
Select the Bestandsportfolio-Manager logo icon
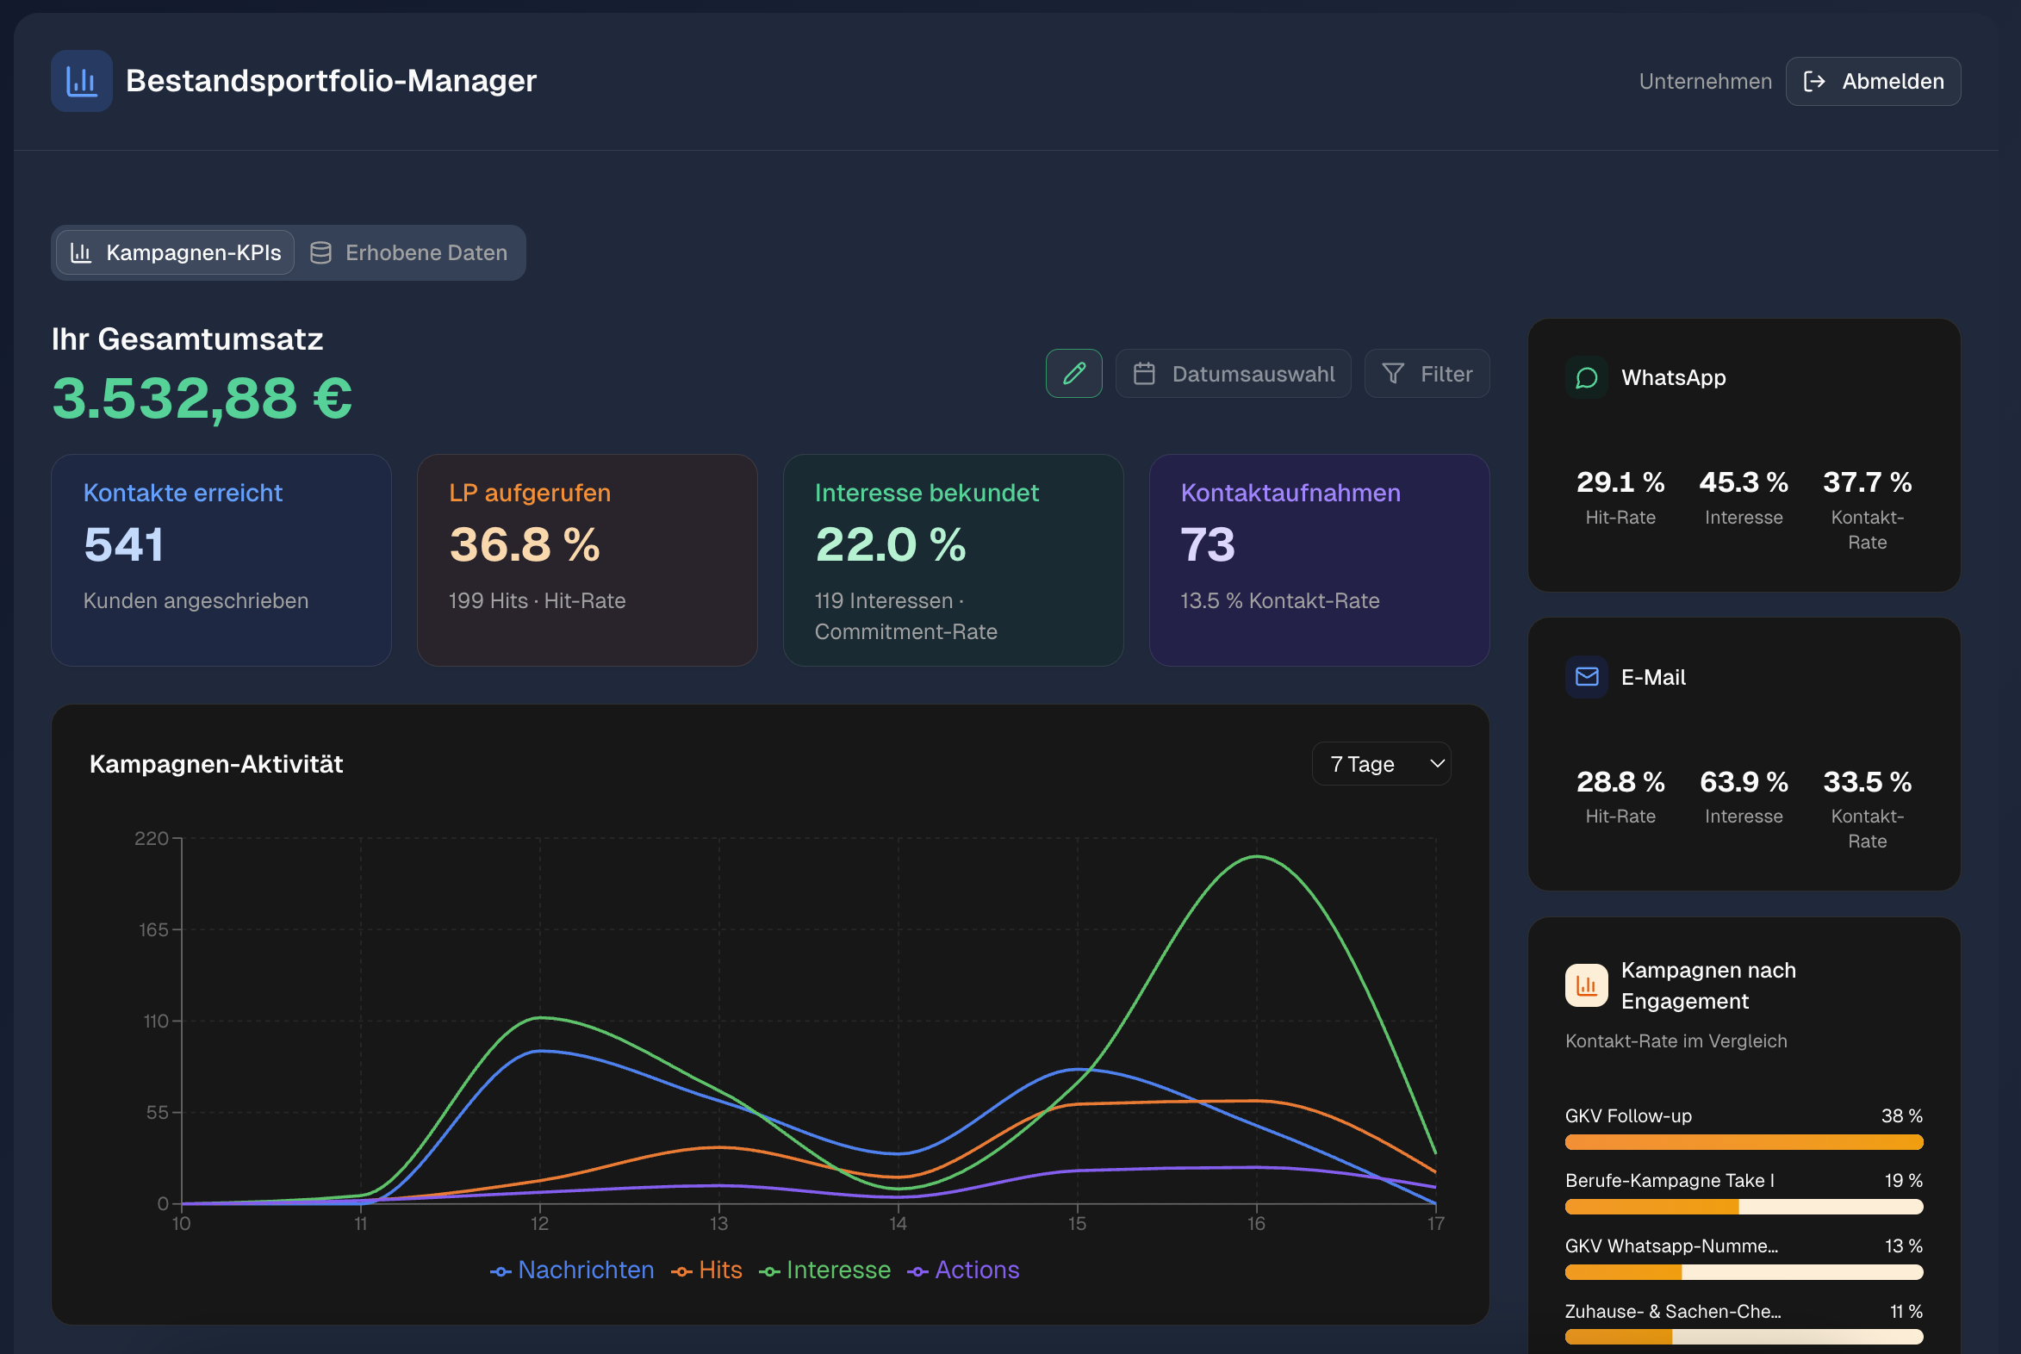click(81, 80)
